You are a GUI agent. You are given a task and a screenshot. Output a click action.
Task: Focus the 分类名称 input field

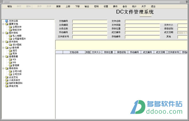(90, 29)
